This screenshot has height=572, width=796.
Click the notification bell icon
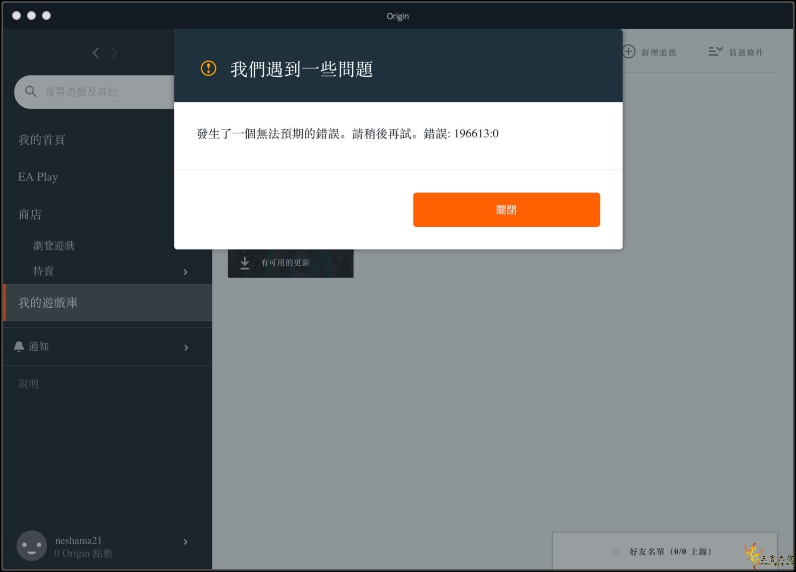[x=19, y=347]
